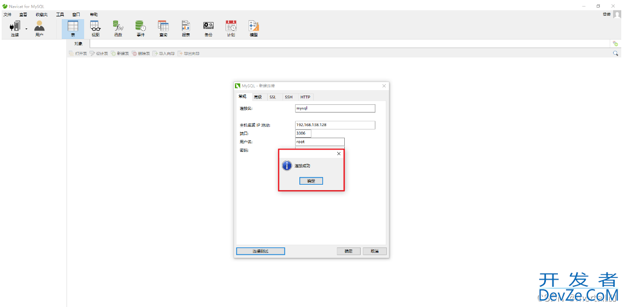Screen dimensions: 624x307
Task: Click 导出向导 in the object toolbar
Action: pos(189,54)
